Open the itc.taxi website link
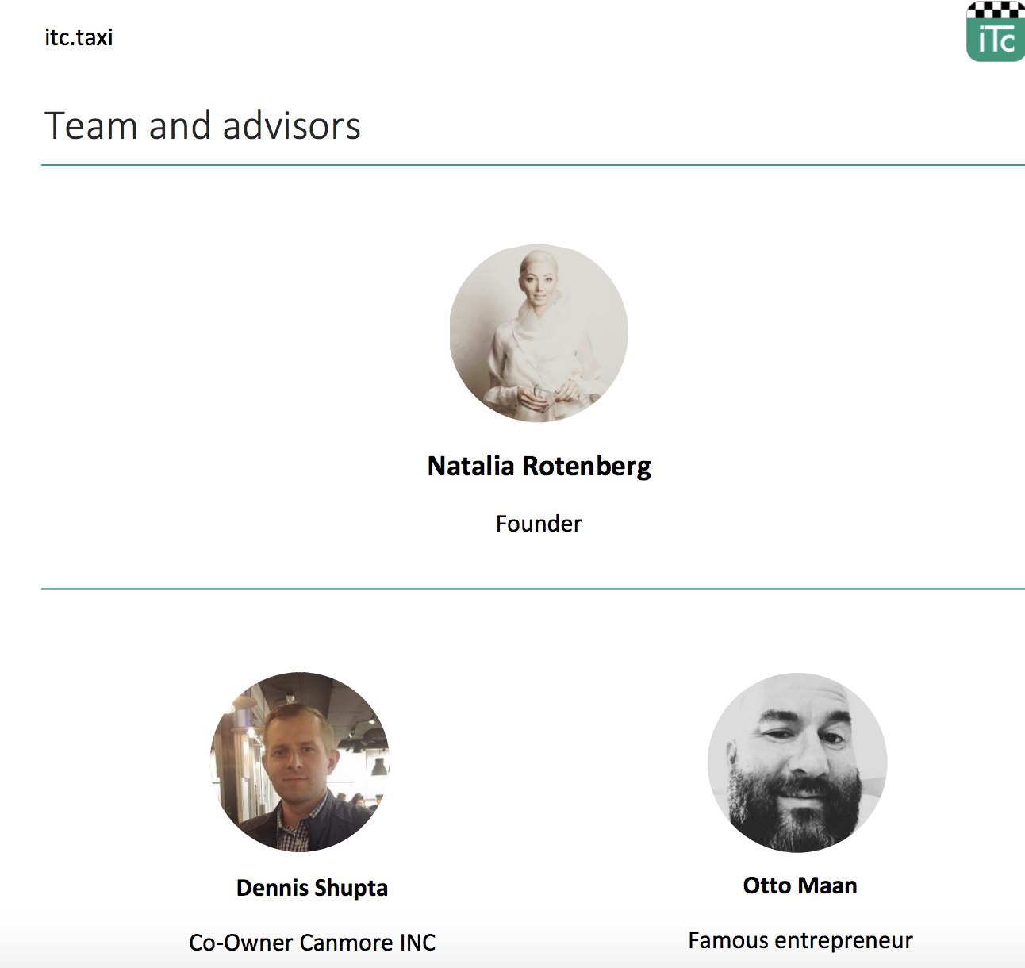The width and height of the screenshot is (1025, 968). point(79,37)
